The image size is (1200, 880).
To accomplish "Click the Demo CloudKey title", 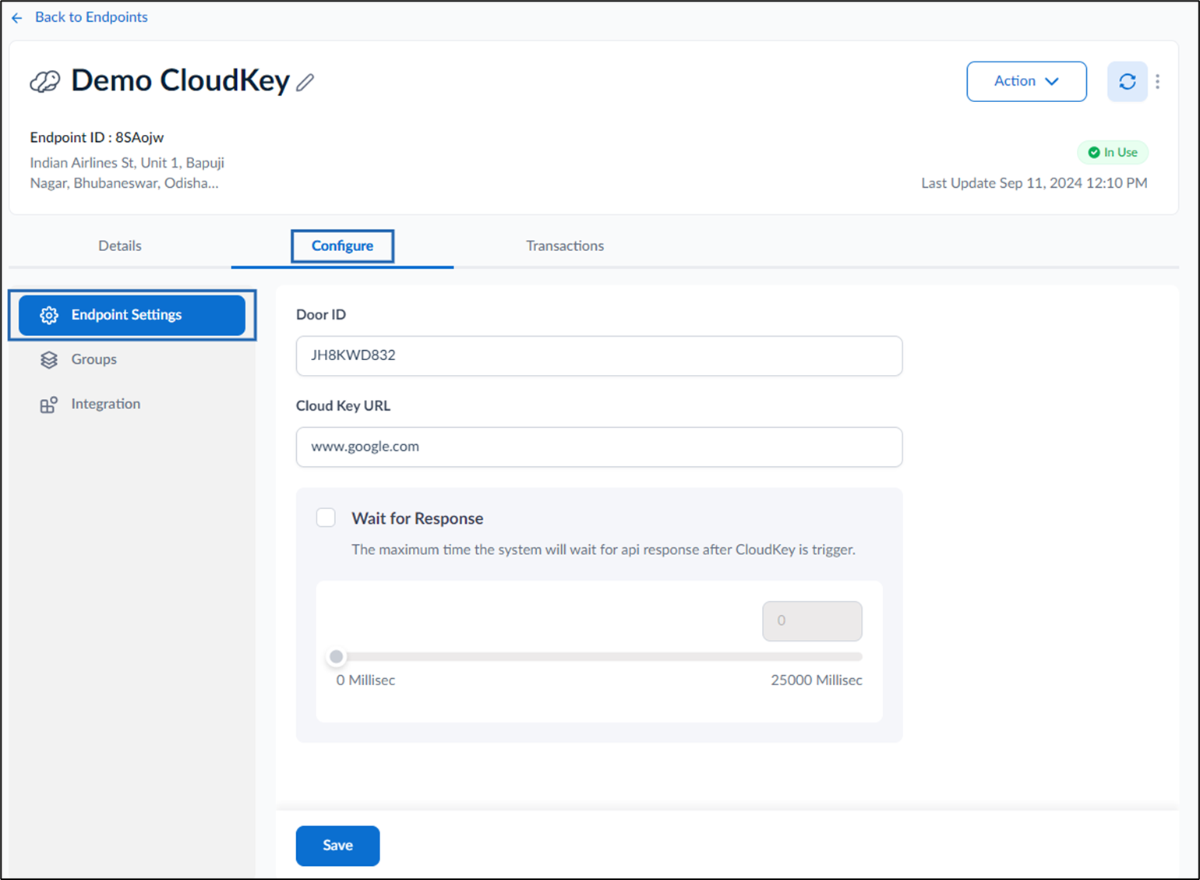I will pos(180,81).
